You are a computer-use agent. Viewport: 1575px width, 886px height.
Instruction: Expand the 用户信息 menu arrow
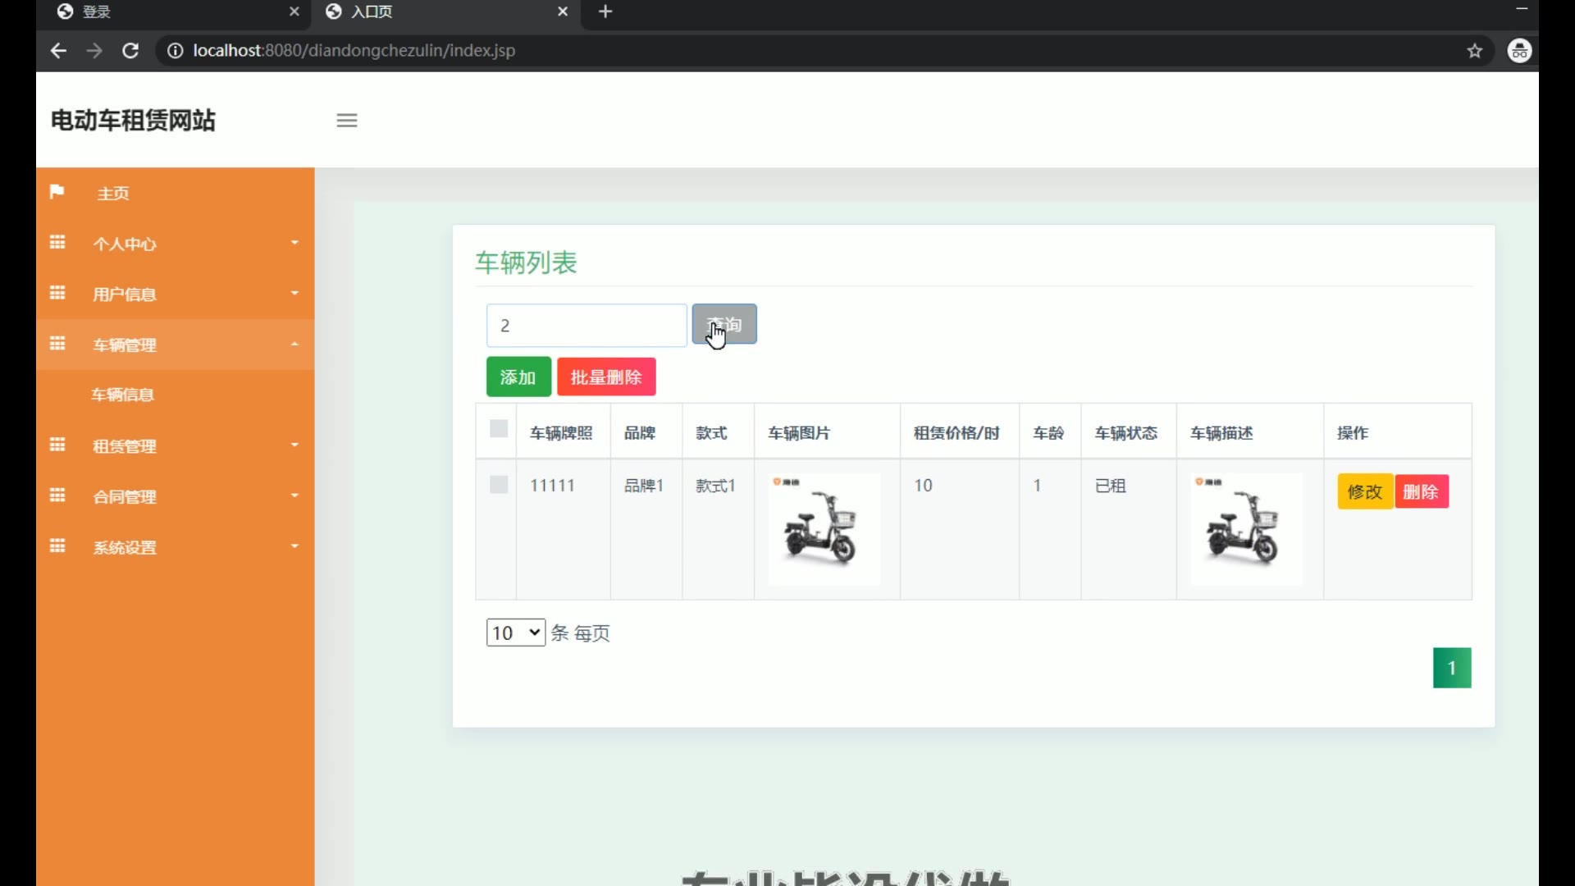[294, 293]
